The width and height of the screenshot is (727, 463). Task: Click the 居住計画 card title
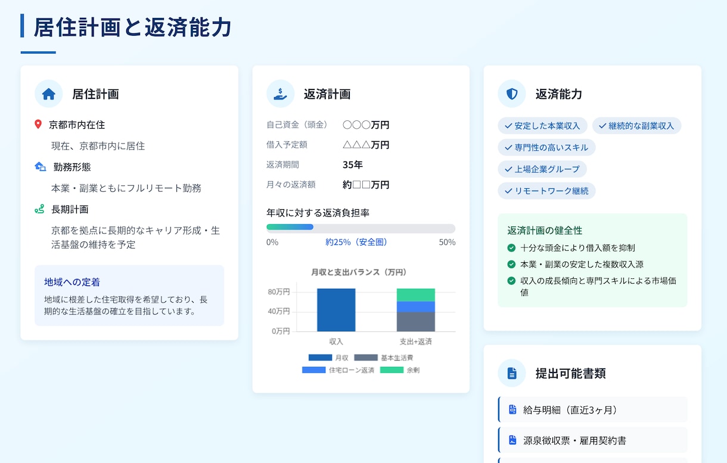pyautogui.click(x=95, y=94)
